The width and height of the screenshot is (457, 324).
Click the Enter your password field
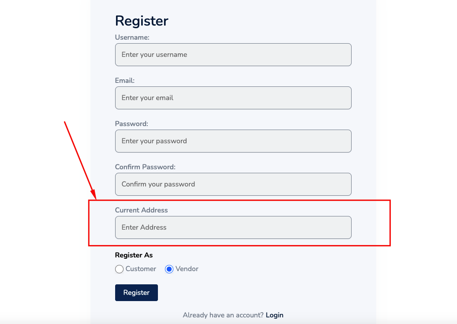pos(233,141)
